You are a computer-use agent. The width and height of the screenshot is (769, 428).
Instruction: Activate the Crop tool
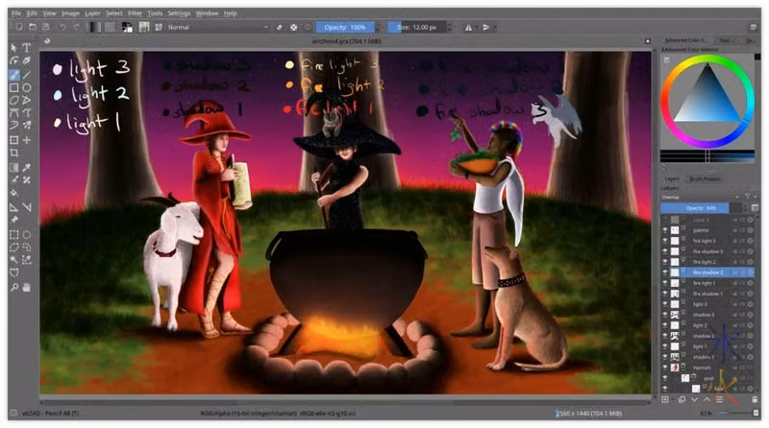pyautogui.click(x=13, y=153)
